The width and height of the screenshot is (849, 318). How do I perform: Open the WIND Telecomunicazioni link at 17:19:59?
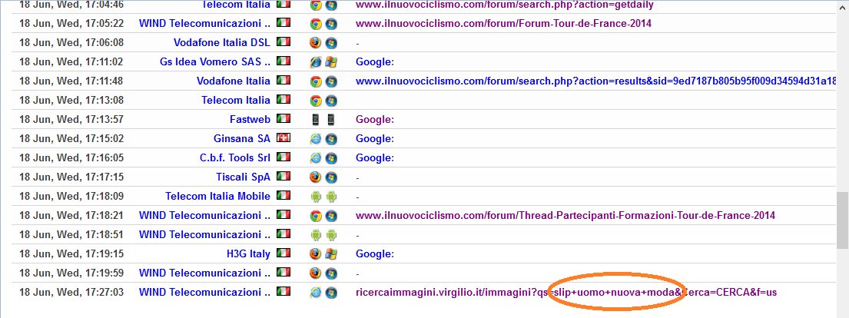click(x=204, y=273)
